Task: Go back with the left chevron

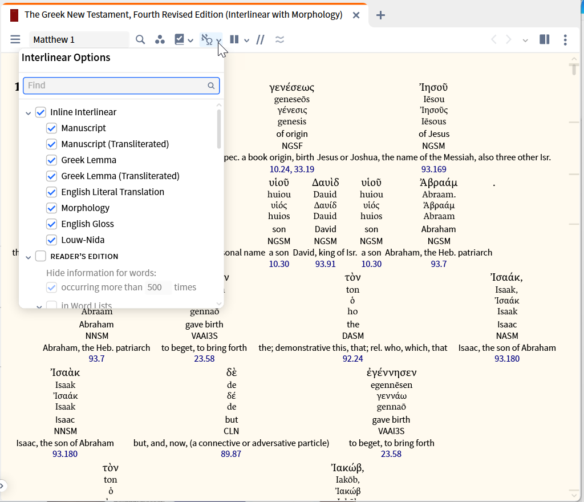Action: pos(494,39)
